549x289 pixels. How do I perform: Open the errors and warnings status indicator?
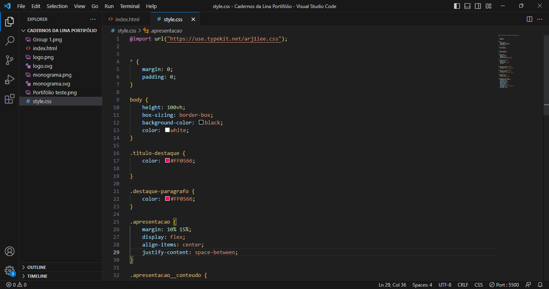(x=16, y=285)
